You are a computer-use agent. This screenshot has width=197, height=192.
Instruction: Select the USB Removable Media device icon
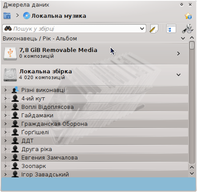pyautogui.click(x=10, y=53)
